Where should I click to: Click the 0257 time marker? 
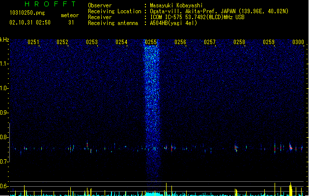(x=210, y=42)
